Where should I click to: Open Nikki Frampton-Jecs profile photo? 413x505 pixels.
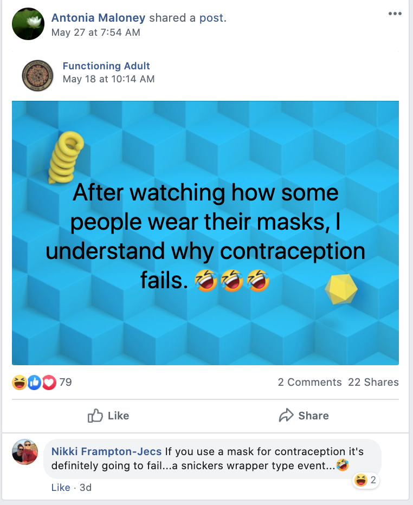pos(25,452)
